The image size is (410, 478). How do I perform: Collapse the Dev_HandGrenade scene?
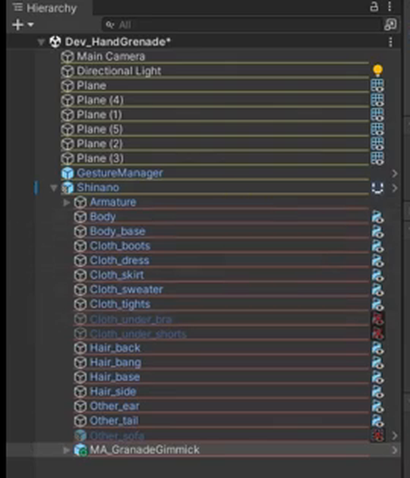[x=41, y=42]
